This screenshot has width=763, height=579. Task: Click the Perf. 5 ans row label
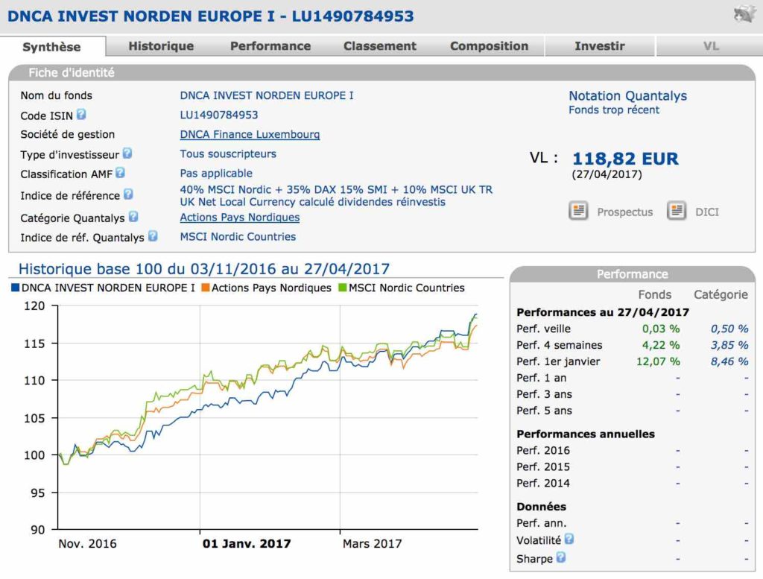(x=544, y=411)
